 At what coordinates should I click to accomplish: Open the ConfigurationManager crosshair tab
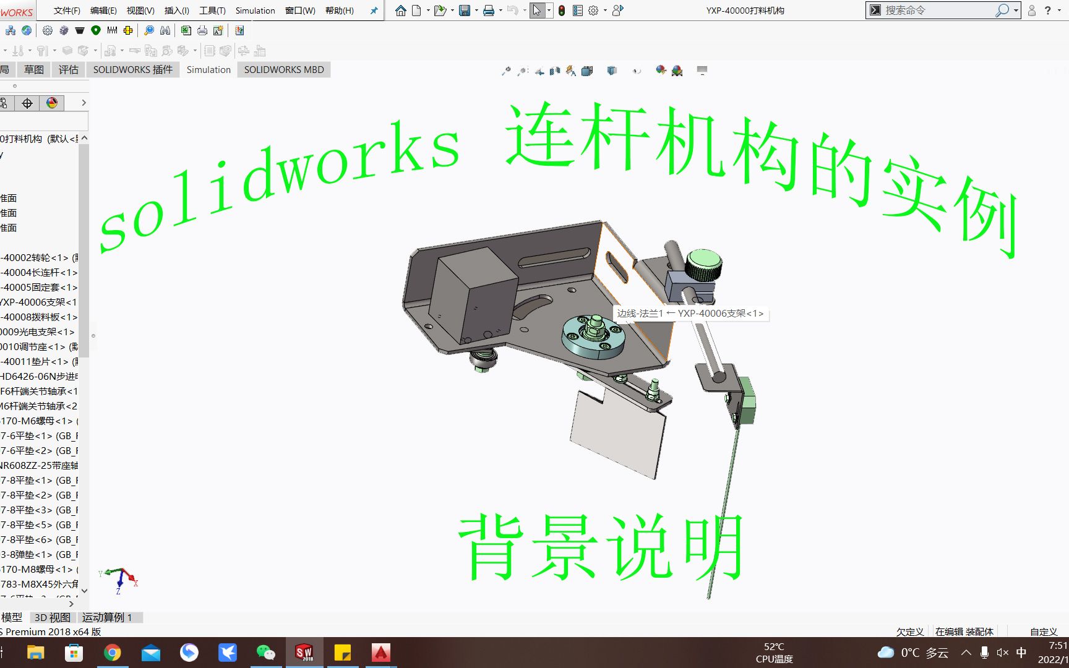27,103
